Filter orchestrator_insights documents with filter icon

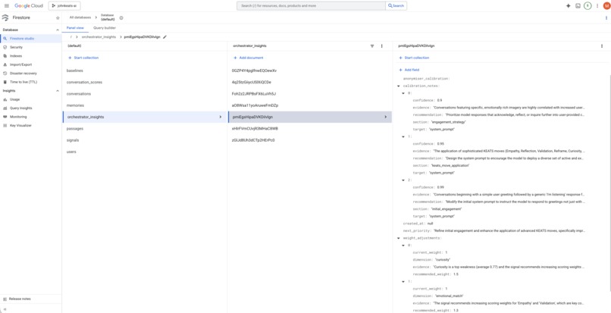click(x=371, y=46)
